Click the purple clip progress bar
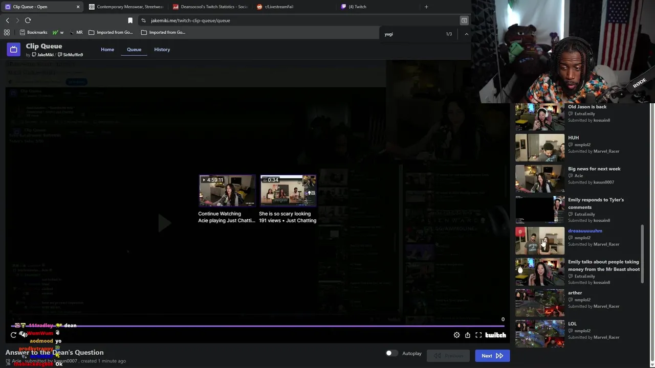This screenshot has width=655, height=368. click(x=257, y=326)
